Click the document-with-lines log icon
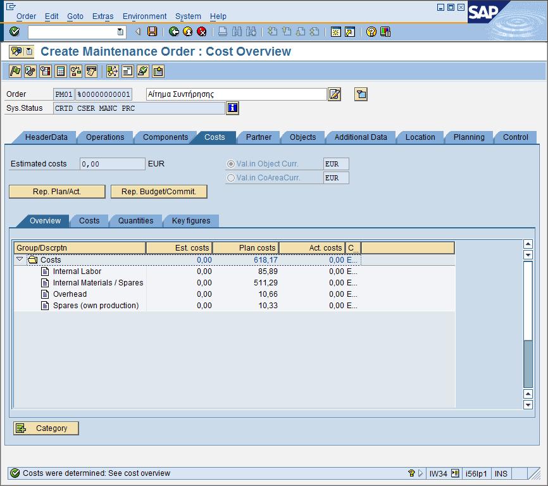 128,72
